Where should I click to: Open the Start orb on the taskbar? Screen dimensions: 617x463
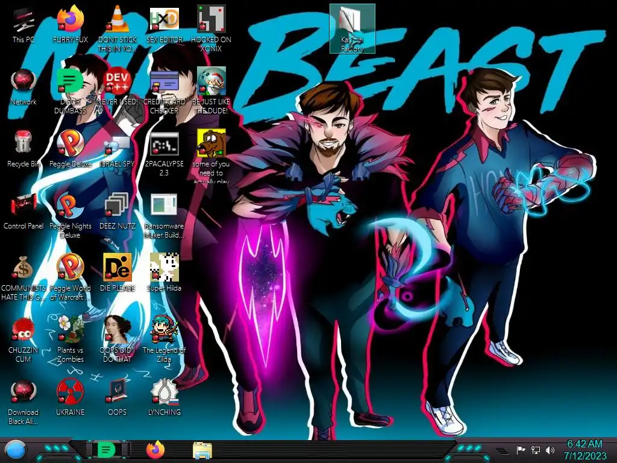(x=16, y=450)
